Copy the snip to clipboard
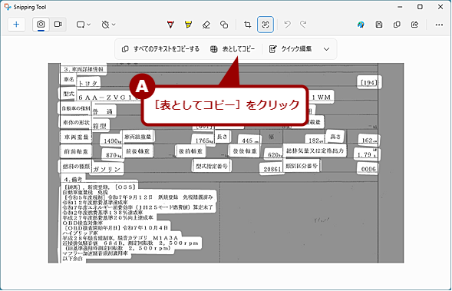Screen dimensions: 452x291 pos(397,25)
